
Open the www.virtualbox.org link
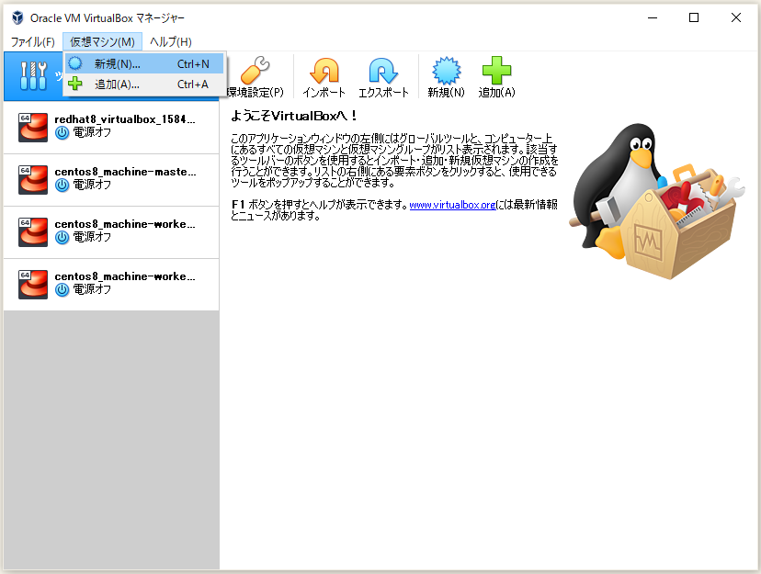pyautogui.click(x=452, y=205)
